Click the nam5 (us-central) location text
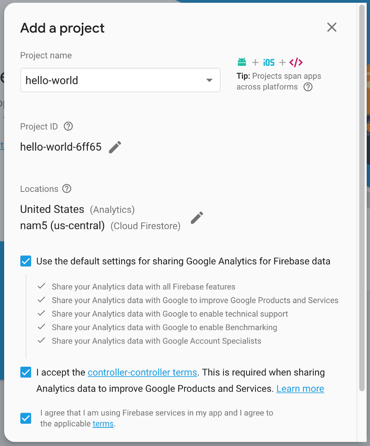370x446 pixels. click(62, 226)
